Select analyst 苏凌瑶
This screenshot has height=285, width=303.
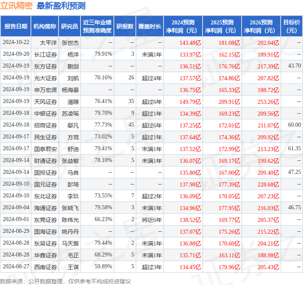(x=70, y=114)
